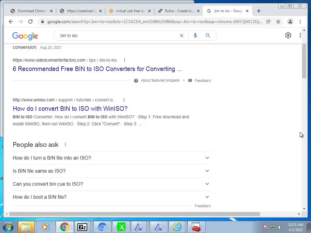This screenshot has width=311, height=233.
Task: Click About featured snippets link
Action: pyautogui.click(x=160, y=80)
